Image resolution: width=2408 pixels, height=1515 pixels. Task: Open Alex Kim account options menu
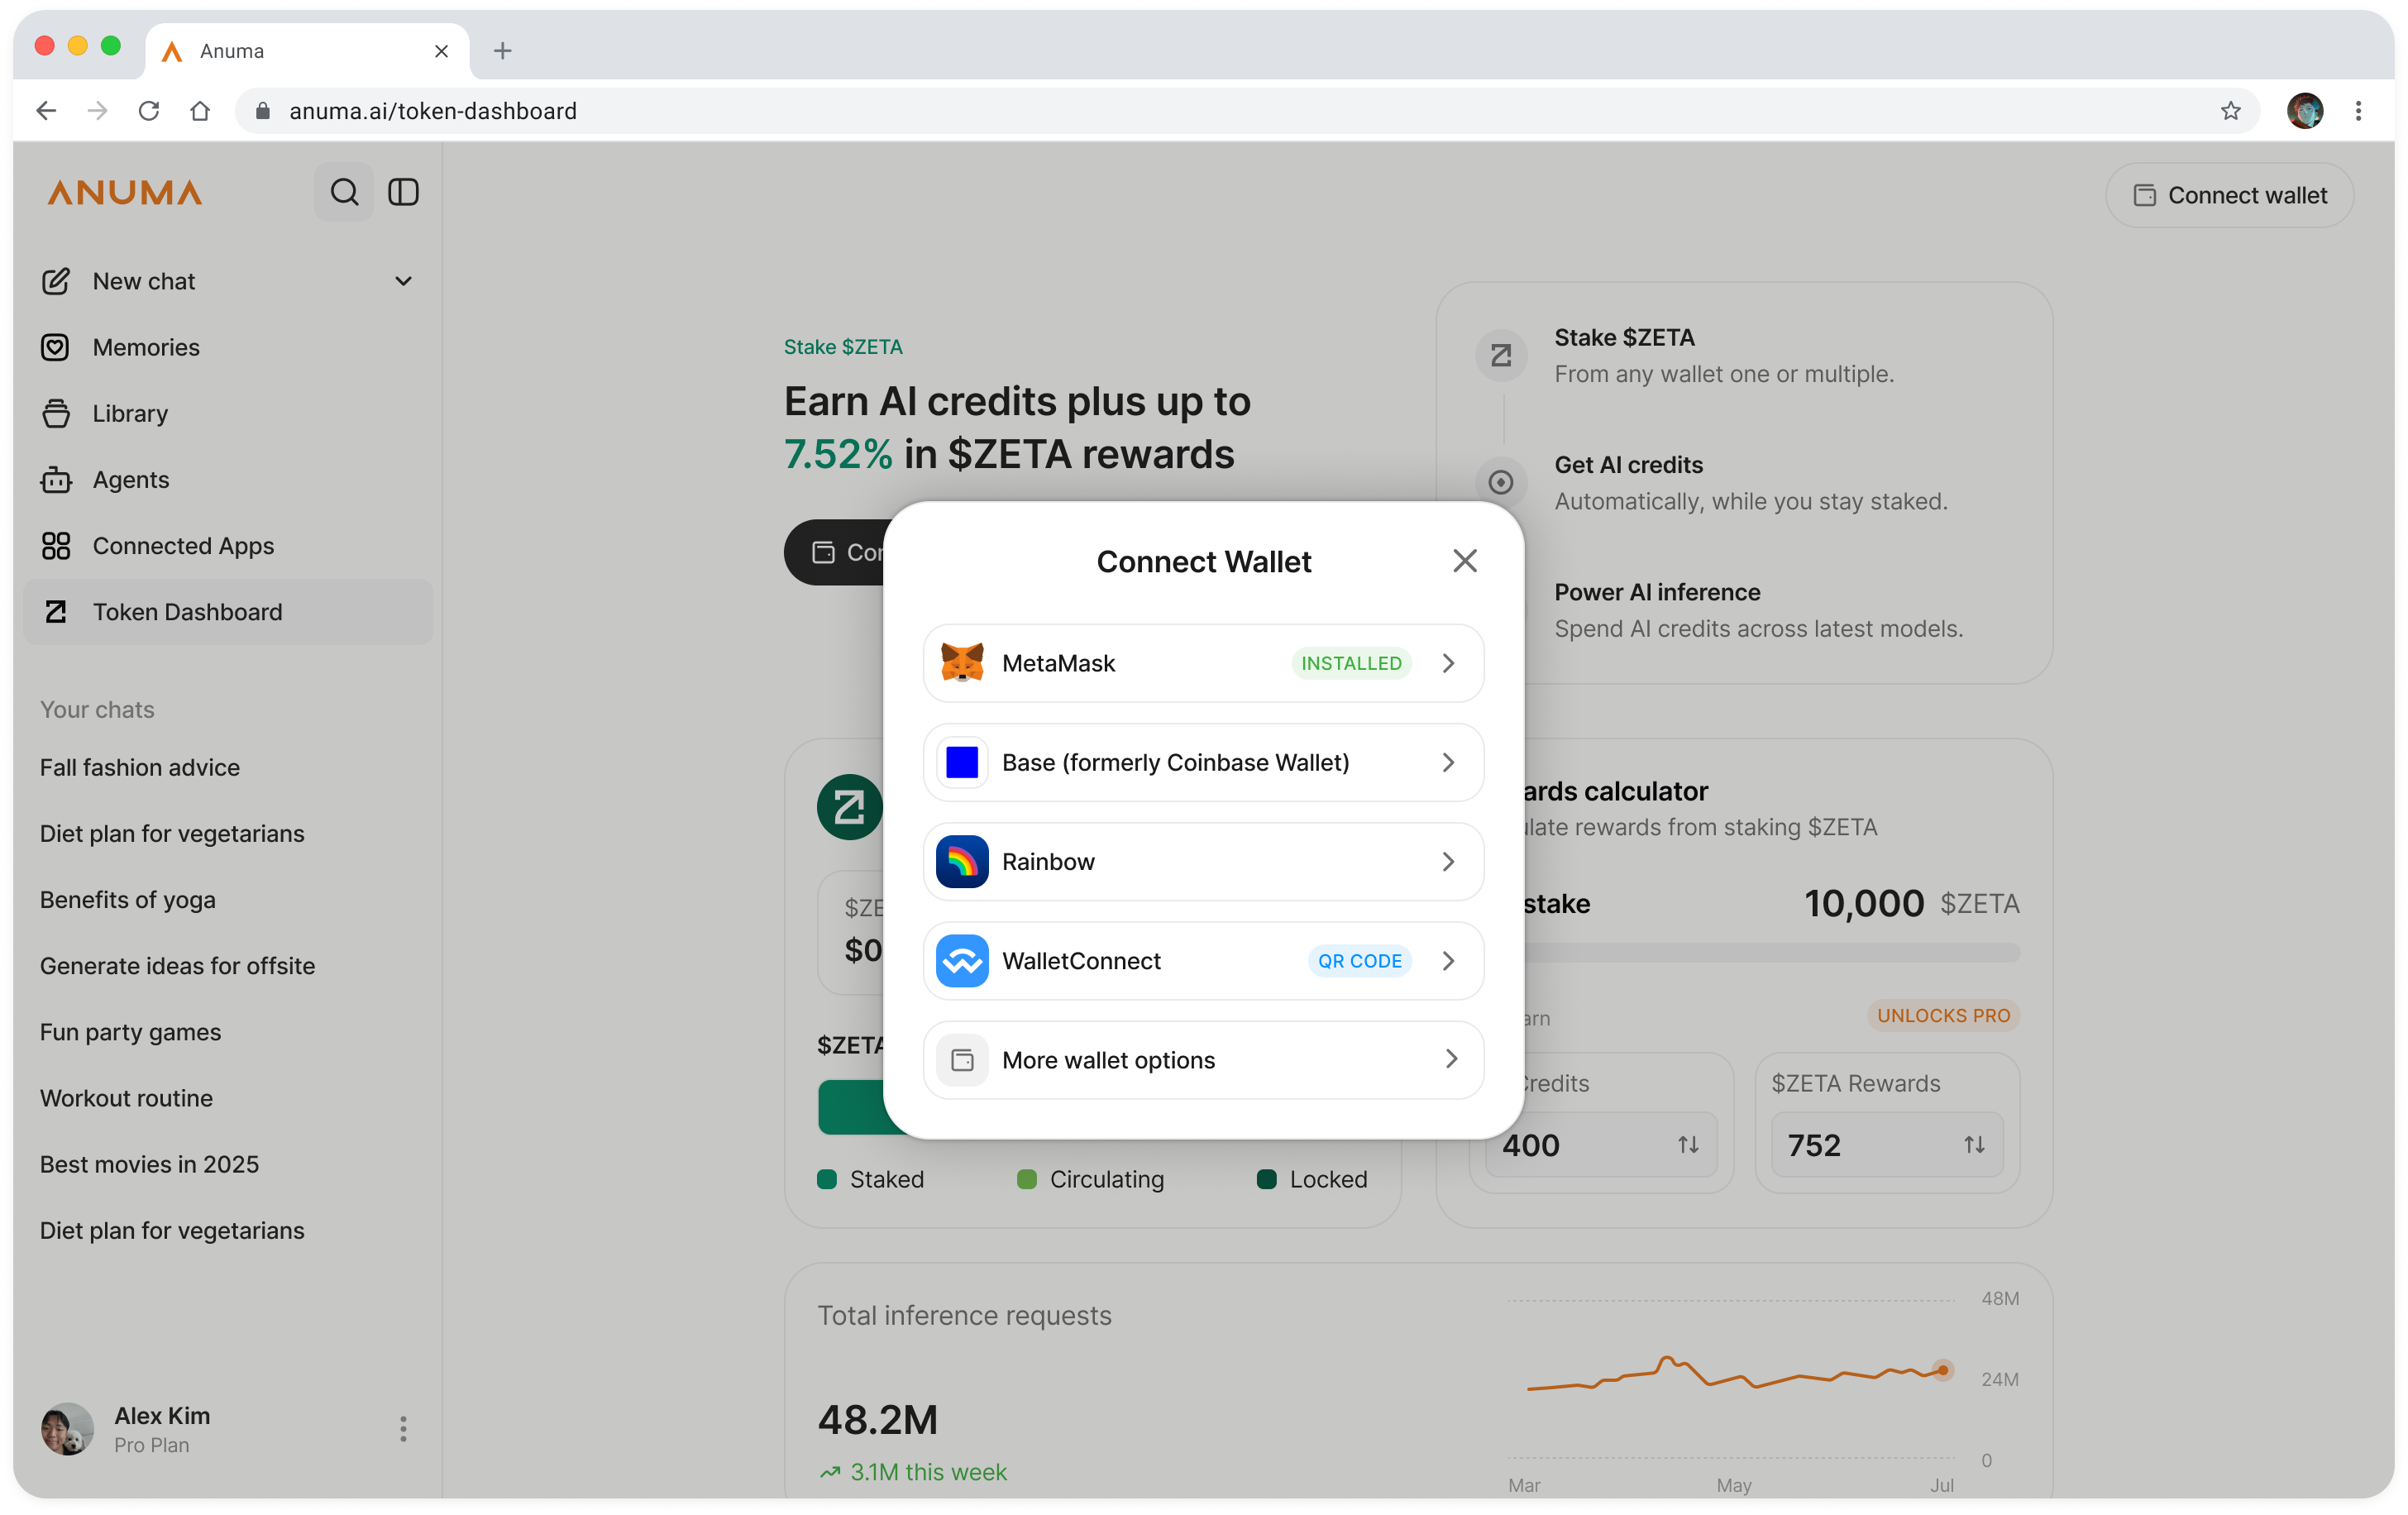pos(403,1428)
